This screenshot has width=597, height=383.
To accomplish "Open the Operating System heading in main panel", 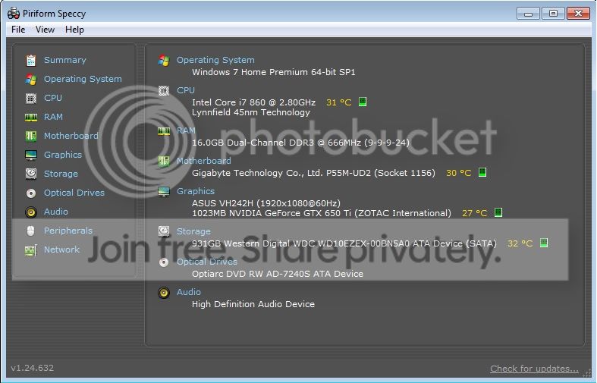I will coord(215,60).
